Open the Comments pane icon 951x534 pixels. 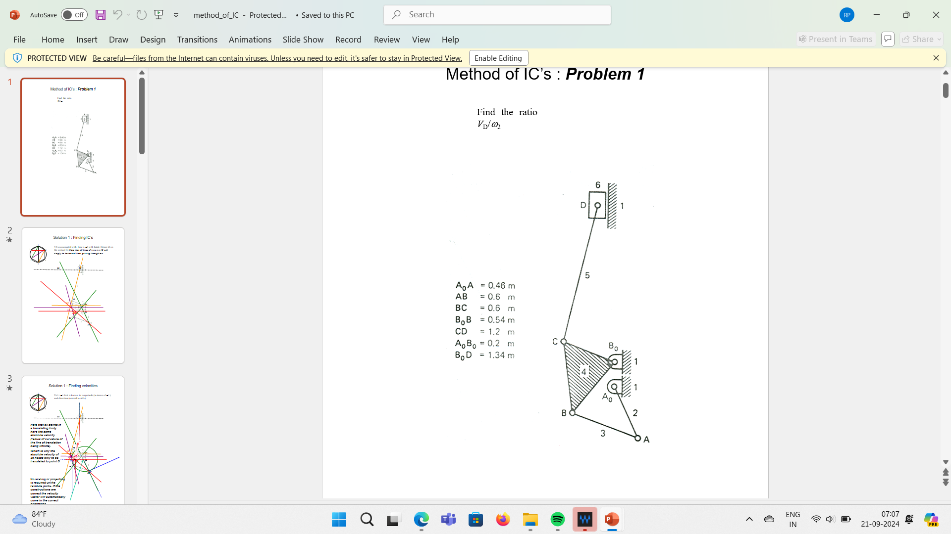pos(888,39)
